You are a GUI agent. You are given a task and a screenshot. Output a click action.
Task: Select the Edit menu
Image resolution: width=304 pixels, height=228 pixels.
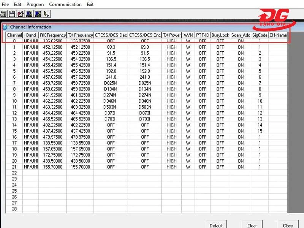17,5
